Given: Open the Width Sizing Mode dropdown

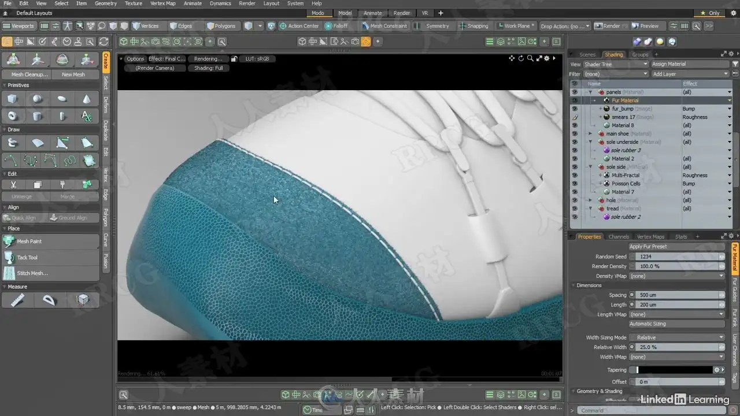Looking at the screenshot, I should pos(676,337).
